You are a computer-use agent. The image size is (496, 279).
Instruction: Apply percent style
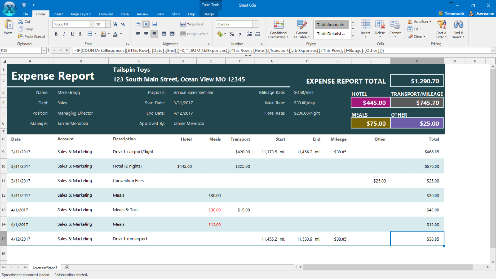click(232, 34)
